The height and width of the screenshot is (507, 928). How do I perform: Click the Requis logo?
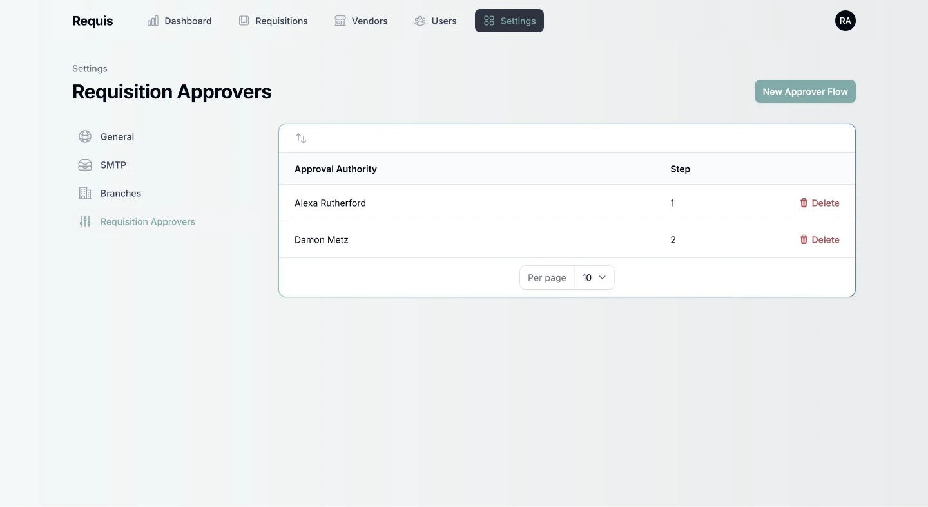(93, 21)
